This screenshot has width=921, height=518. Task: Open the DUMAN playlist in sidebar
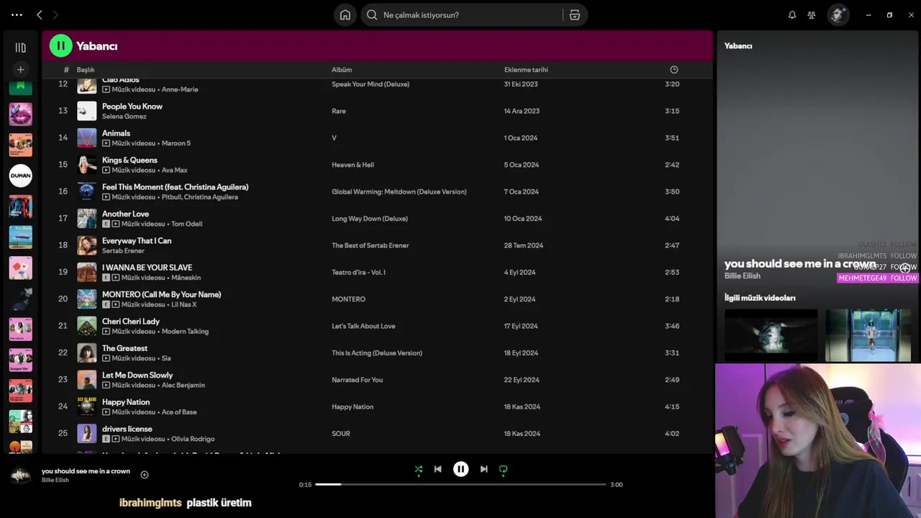[x=20, y=176]
